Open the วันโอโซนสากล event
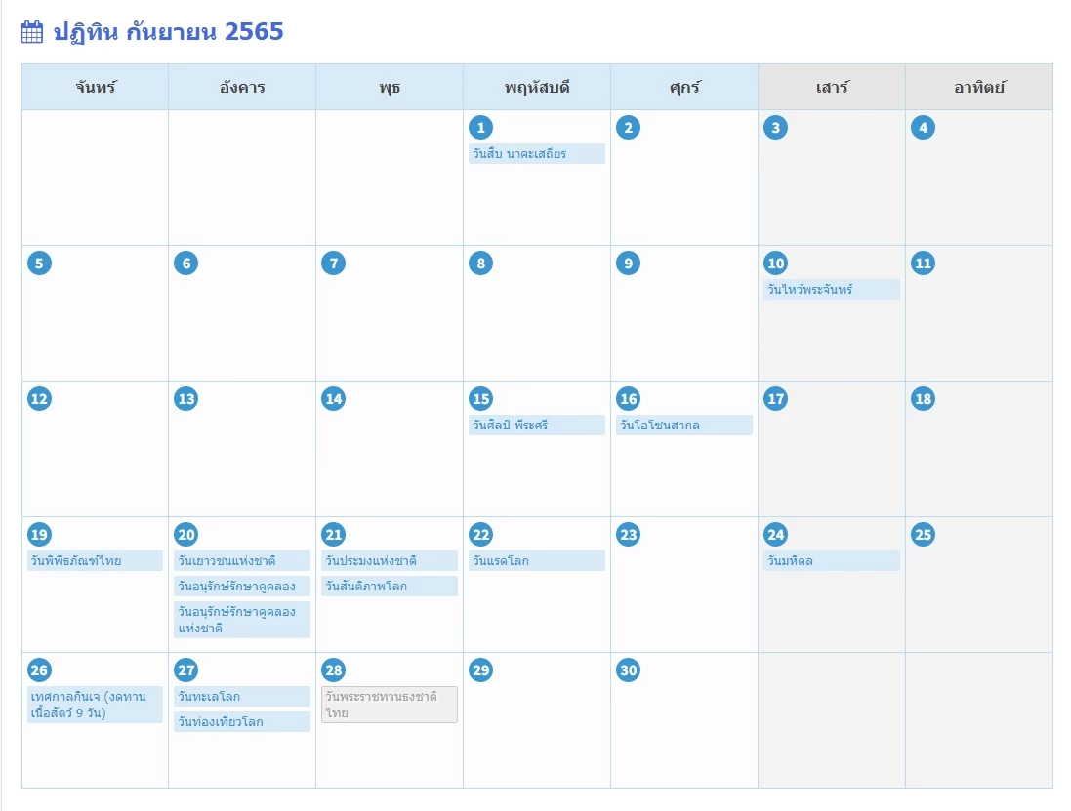 [x=683, y=426]
